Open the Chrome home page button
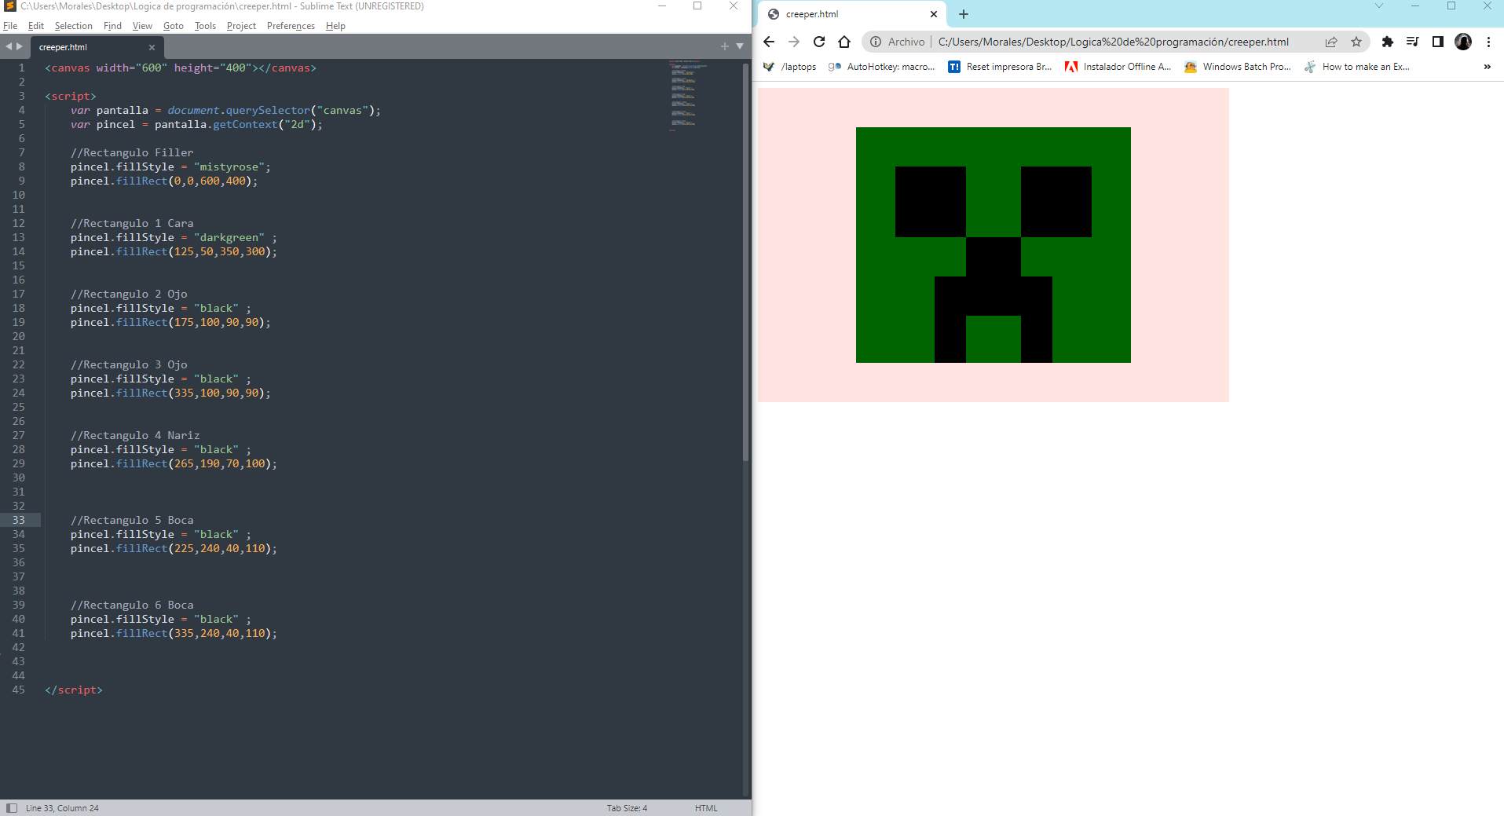Image resolution: width=1504 pixels, height=816 pixels. [x=844, y=42]
